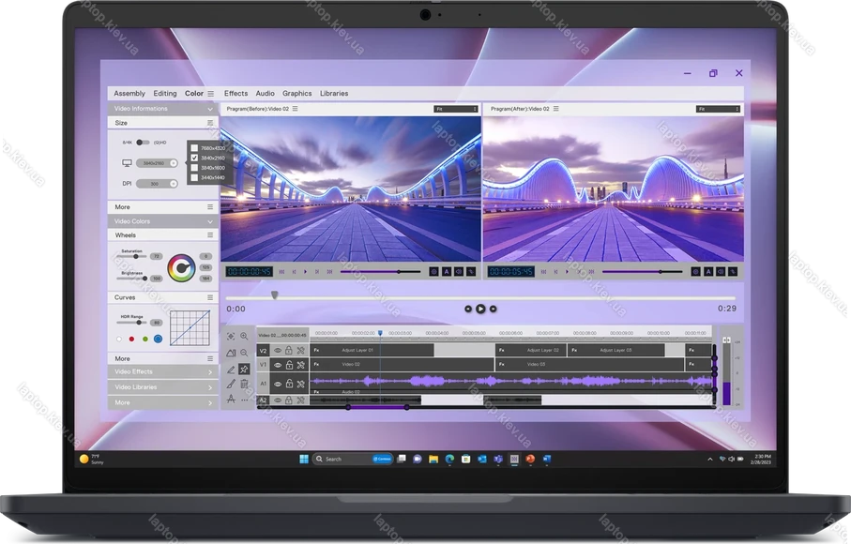Select the pencil tool in timeline toolbox

tap(231, 370)
